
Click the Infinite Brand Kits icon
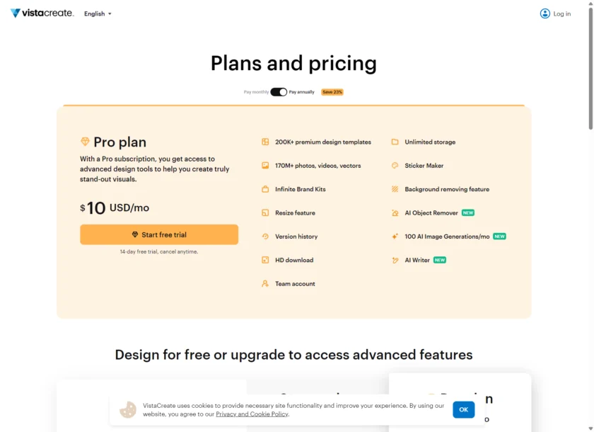coord(264,189)
